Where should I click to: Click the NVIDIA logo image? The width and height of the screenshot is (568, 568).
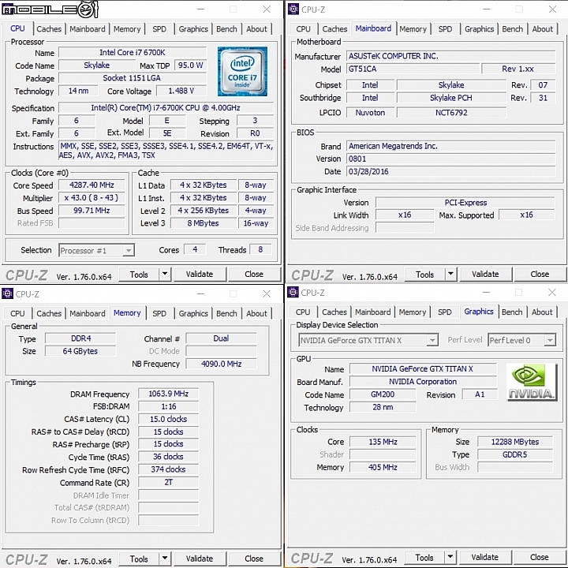point(532,382)
